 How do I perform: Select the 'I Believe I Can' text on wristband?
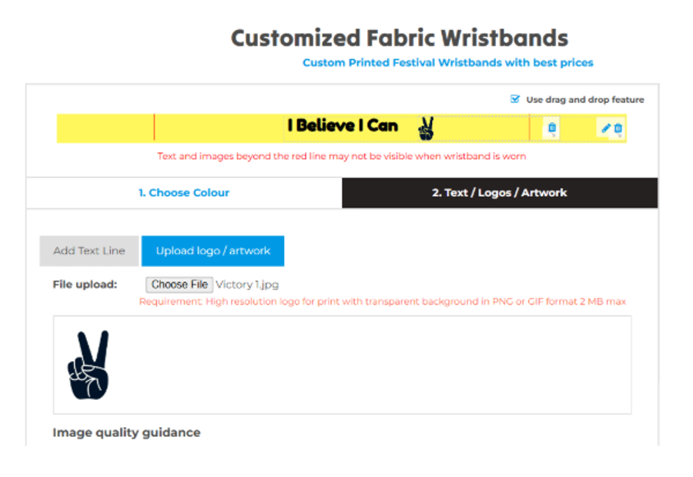coord(343,125)
